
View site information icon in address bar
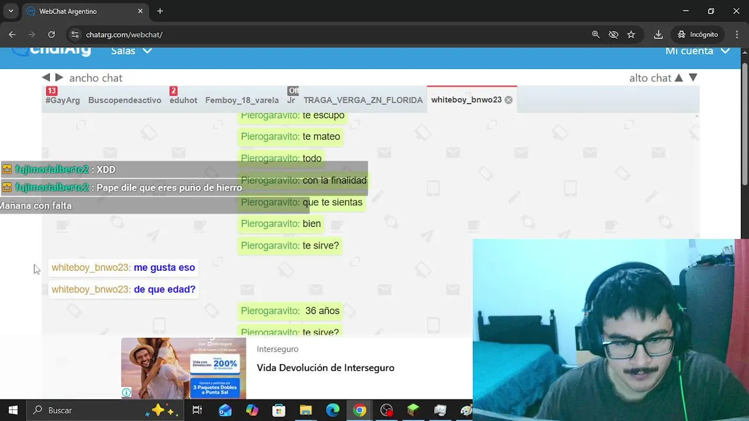point(74,34)
